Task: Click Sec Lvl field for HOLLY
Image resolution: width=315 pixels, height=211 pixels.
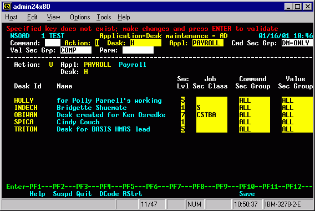Action: [182, 101]
